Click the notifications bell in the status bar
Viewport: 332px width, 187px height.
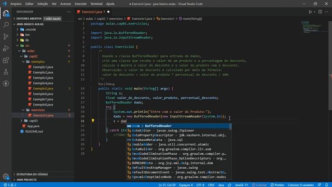327,185
